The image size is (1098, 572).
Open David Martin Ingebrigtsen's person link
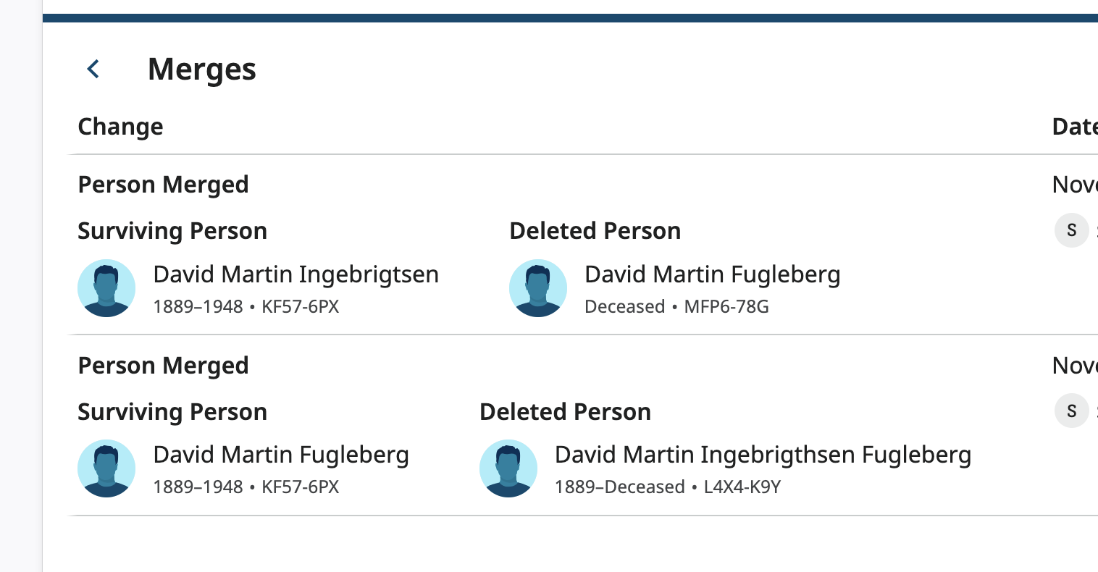click(296, 274)
